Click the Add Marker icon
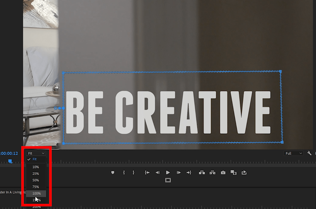 pyautogui.click(x=113, y=172)
